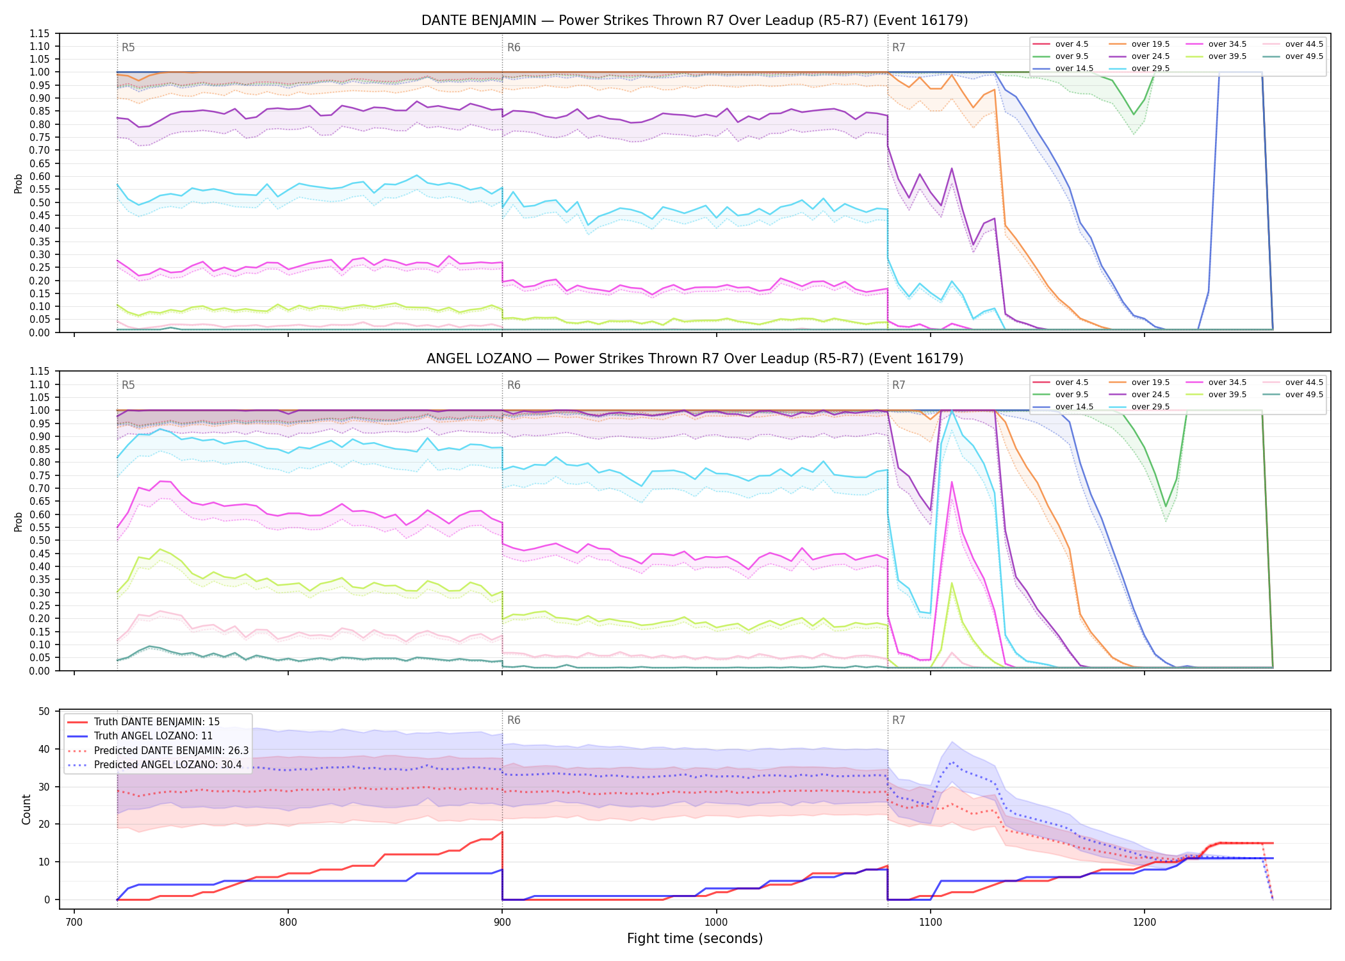Click the 'Count' y-axis label
Image resolution: width=1345 pixels, height=961 pixels.
coord(26,809)
